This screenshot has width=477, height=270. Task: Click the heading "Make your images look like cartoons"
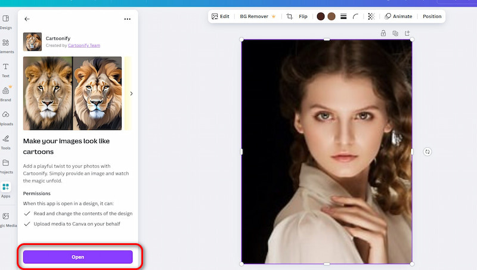(x=66, y=146)
